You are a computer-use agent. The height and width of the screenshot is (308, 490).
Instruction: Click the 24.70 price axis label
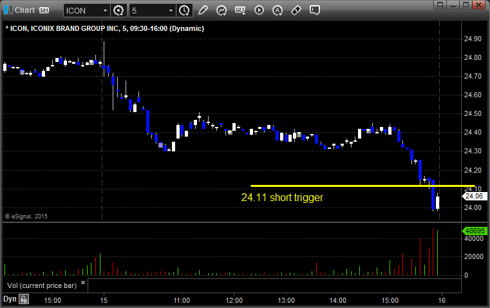[473, 76]
